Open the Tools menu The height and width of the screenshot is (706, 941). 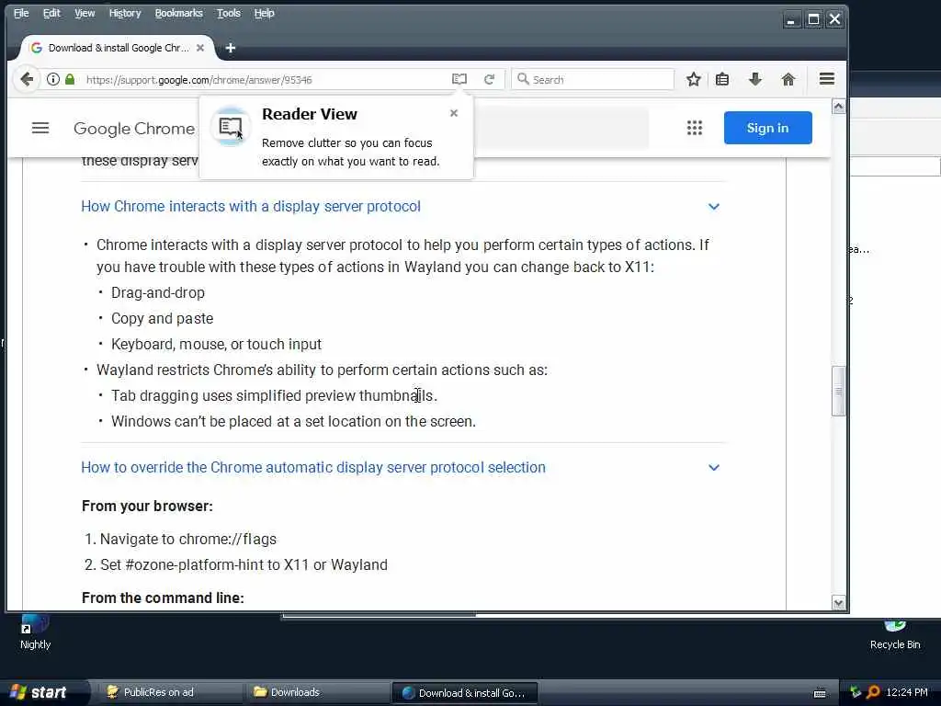(x=229, y=13)
